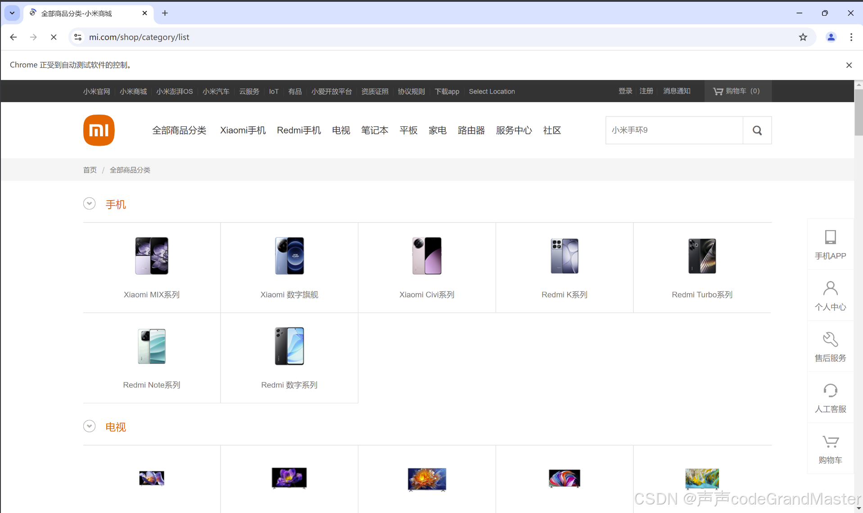Open 路由器 navigation item
This screenshot has height=513, width=863.
[471, 130]
